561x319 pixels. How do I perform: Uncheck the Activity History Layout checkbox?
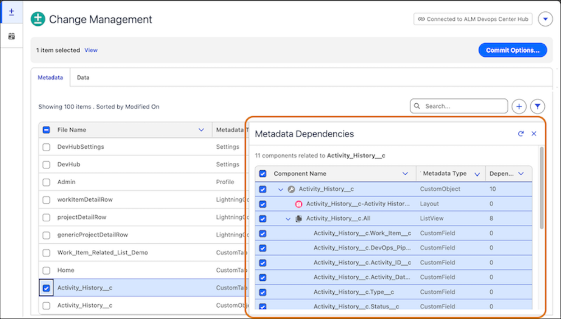tap(263, 204)
